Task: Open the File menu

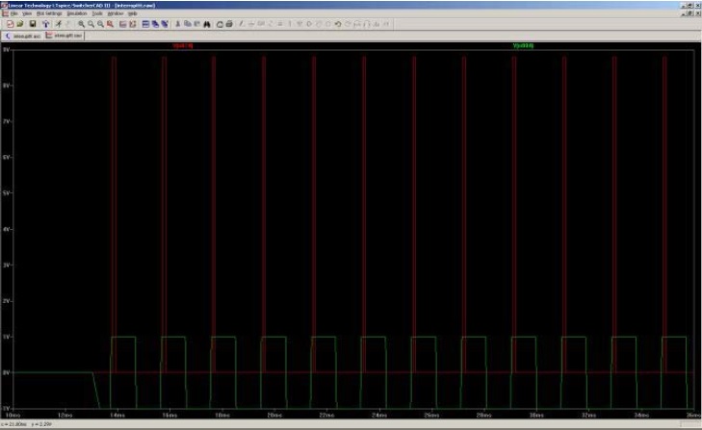Action: 14,13
